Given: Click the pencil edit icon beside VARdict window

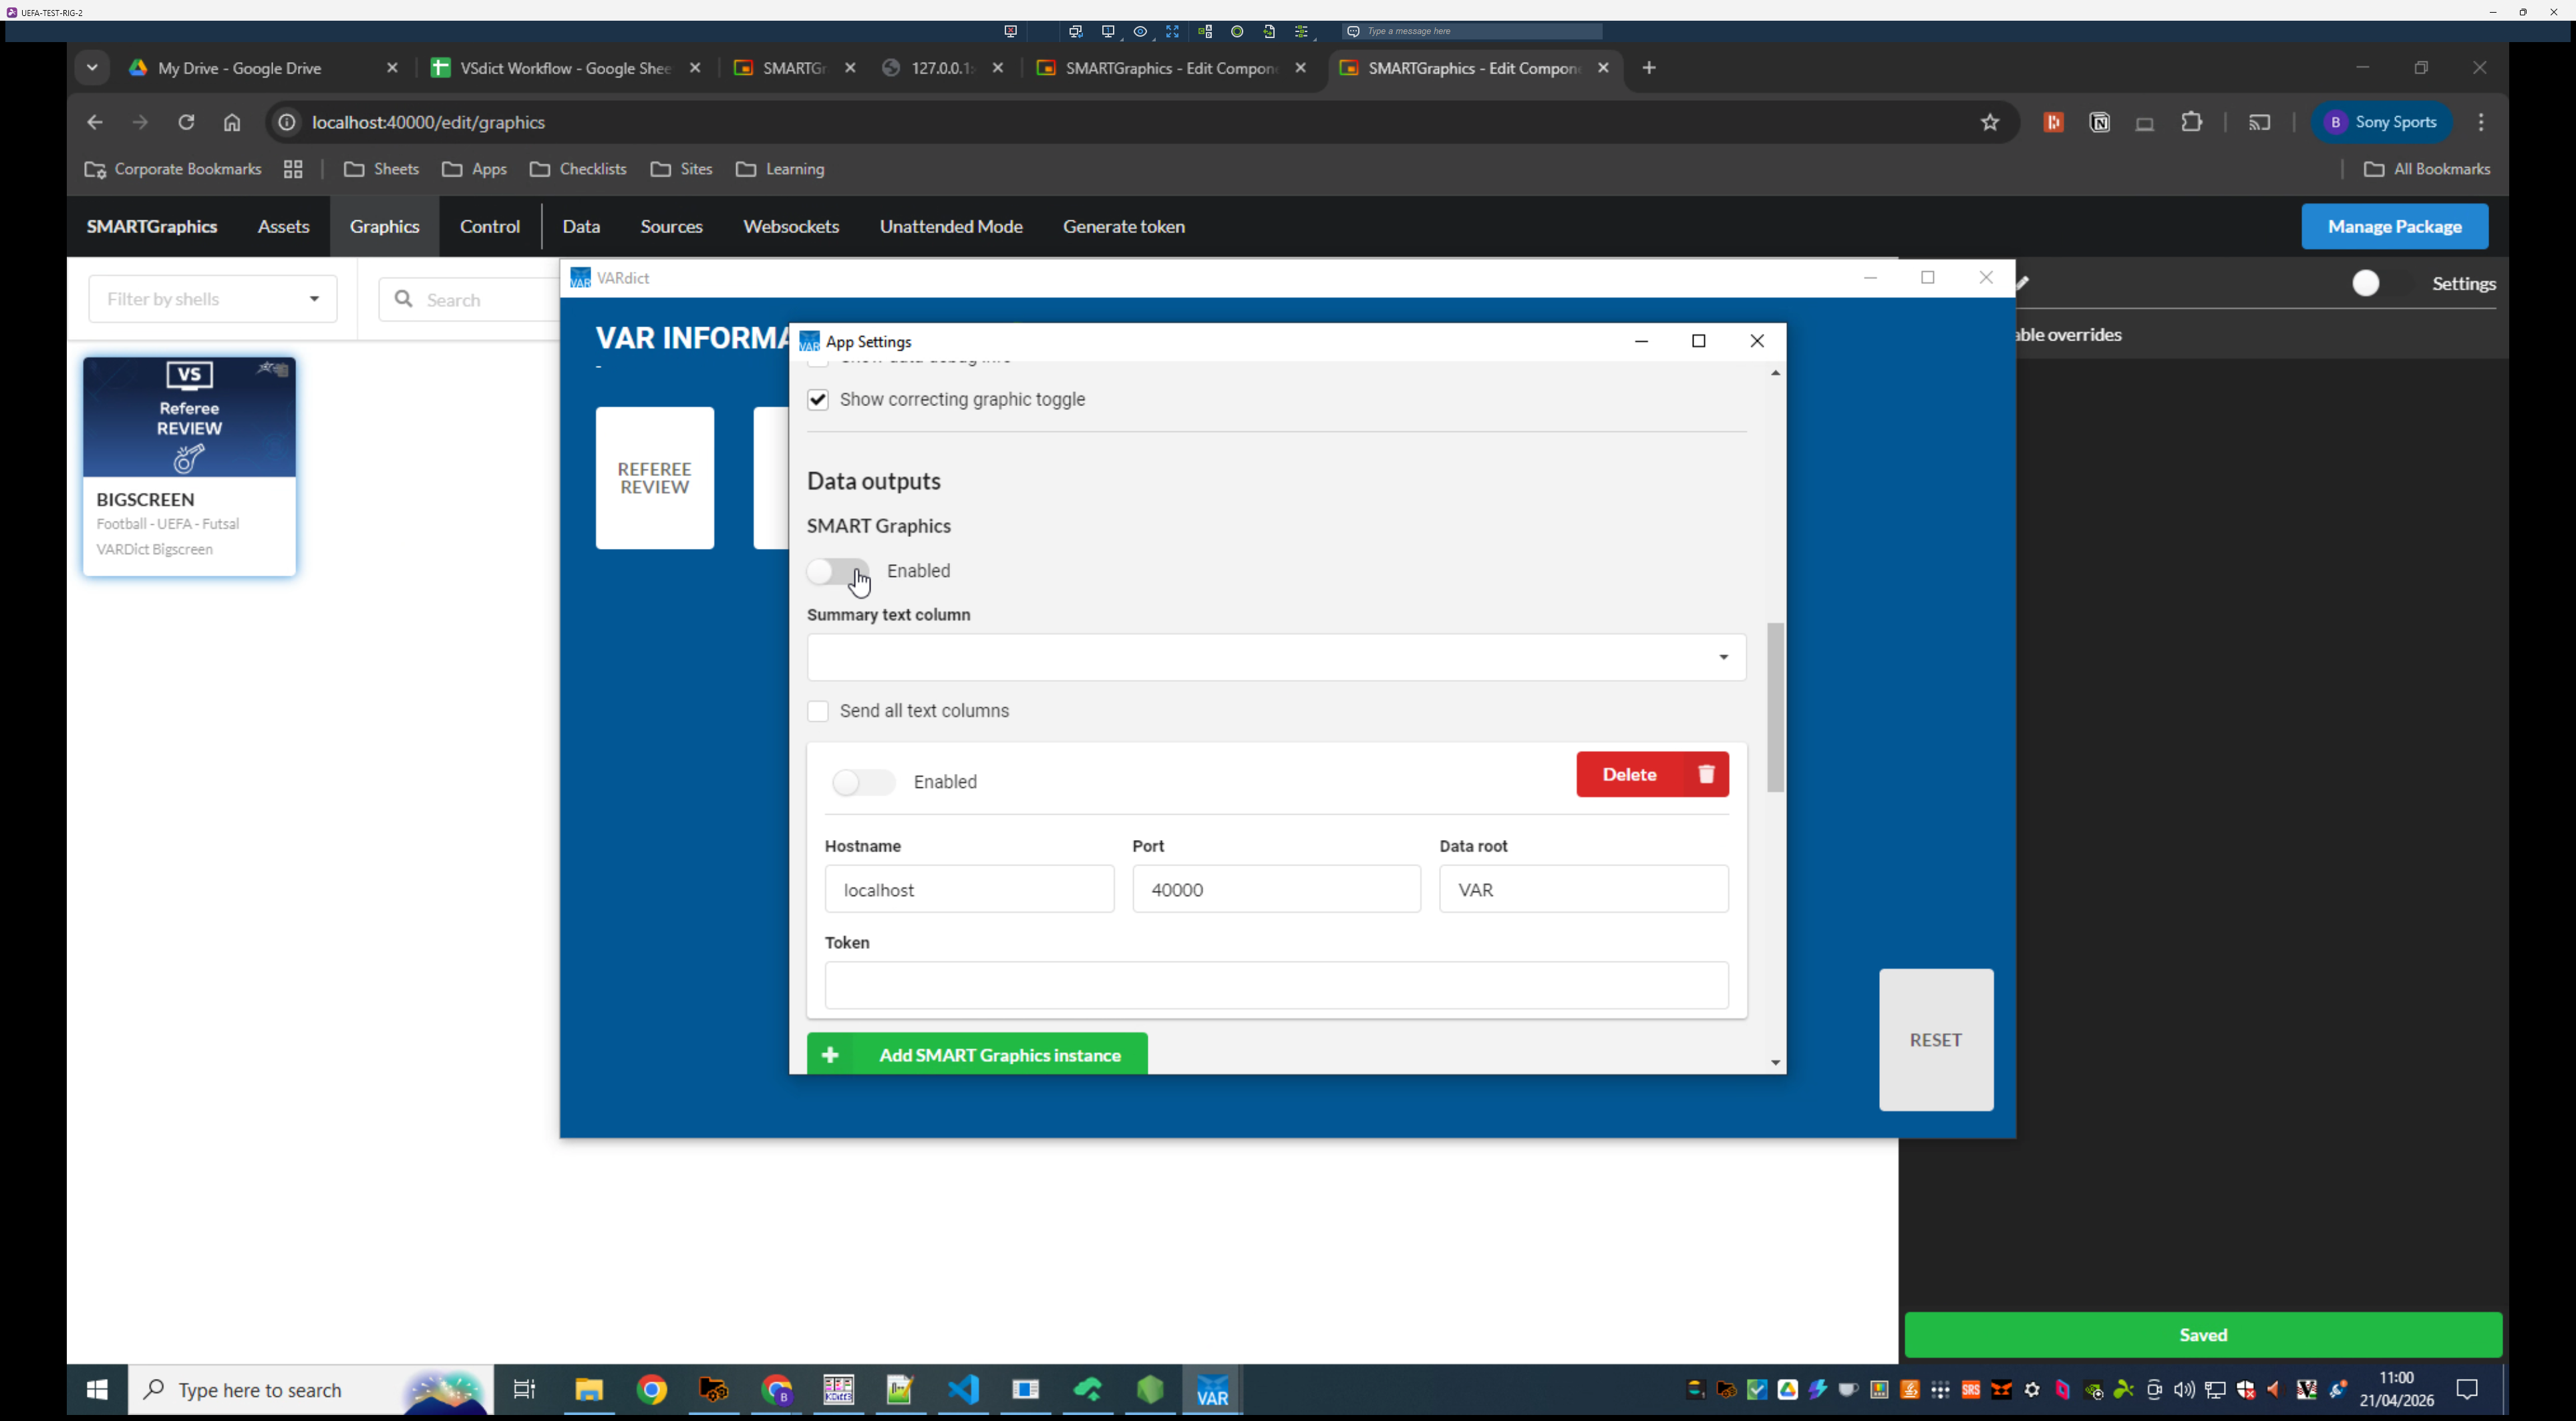Looking at the screenshot, I should [x=2023, y=283].
